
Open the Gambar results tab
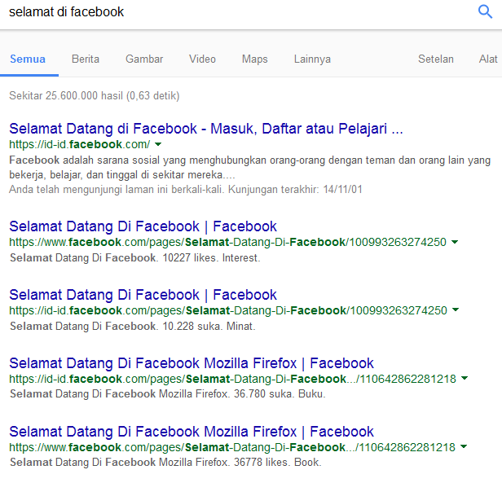point(144,59)
